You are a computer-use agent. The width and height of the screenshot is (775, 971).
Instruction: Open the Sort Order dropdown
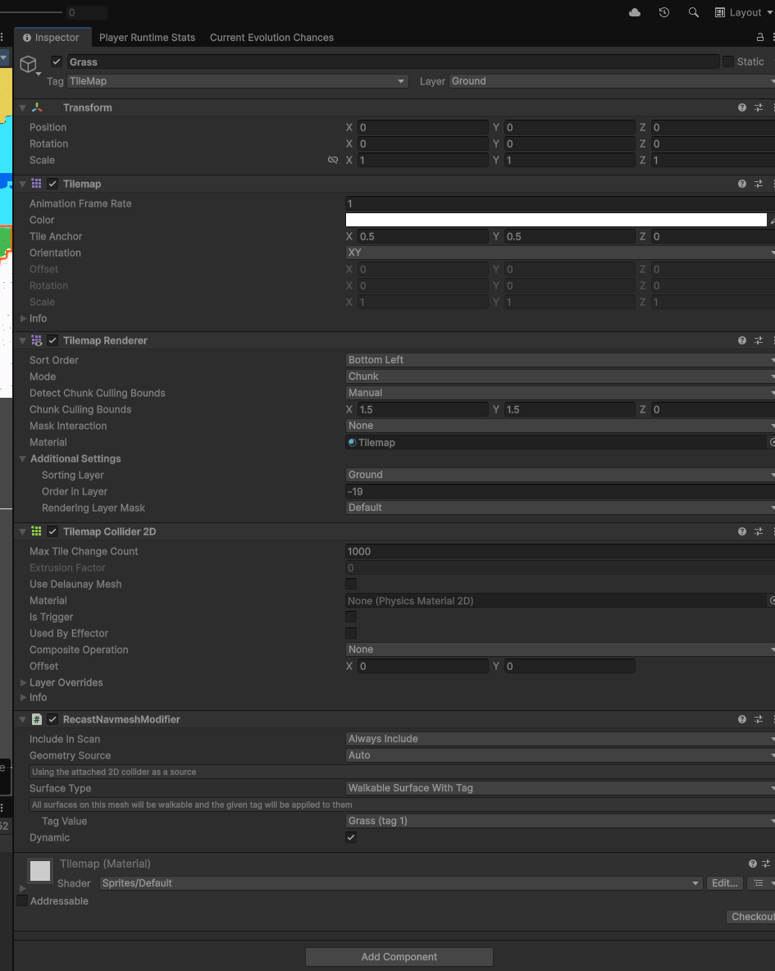point(559,360)
